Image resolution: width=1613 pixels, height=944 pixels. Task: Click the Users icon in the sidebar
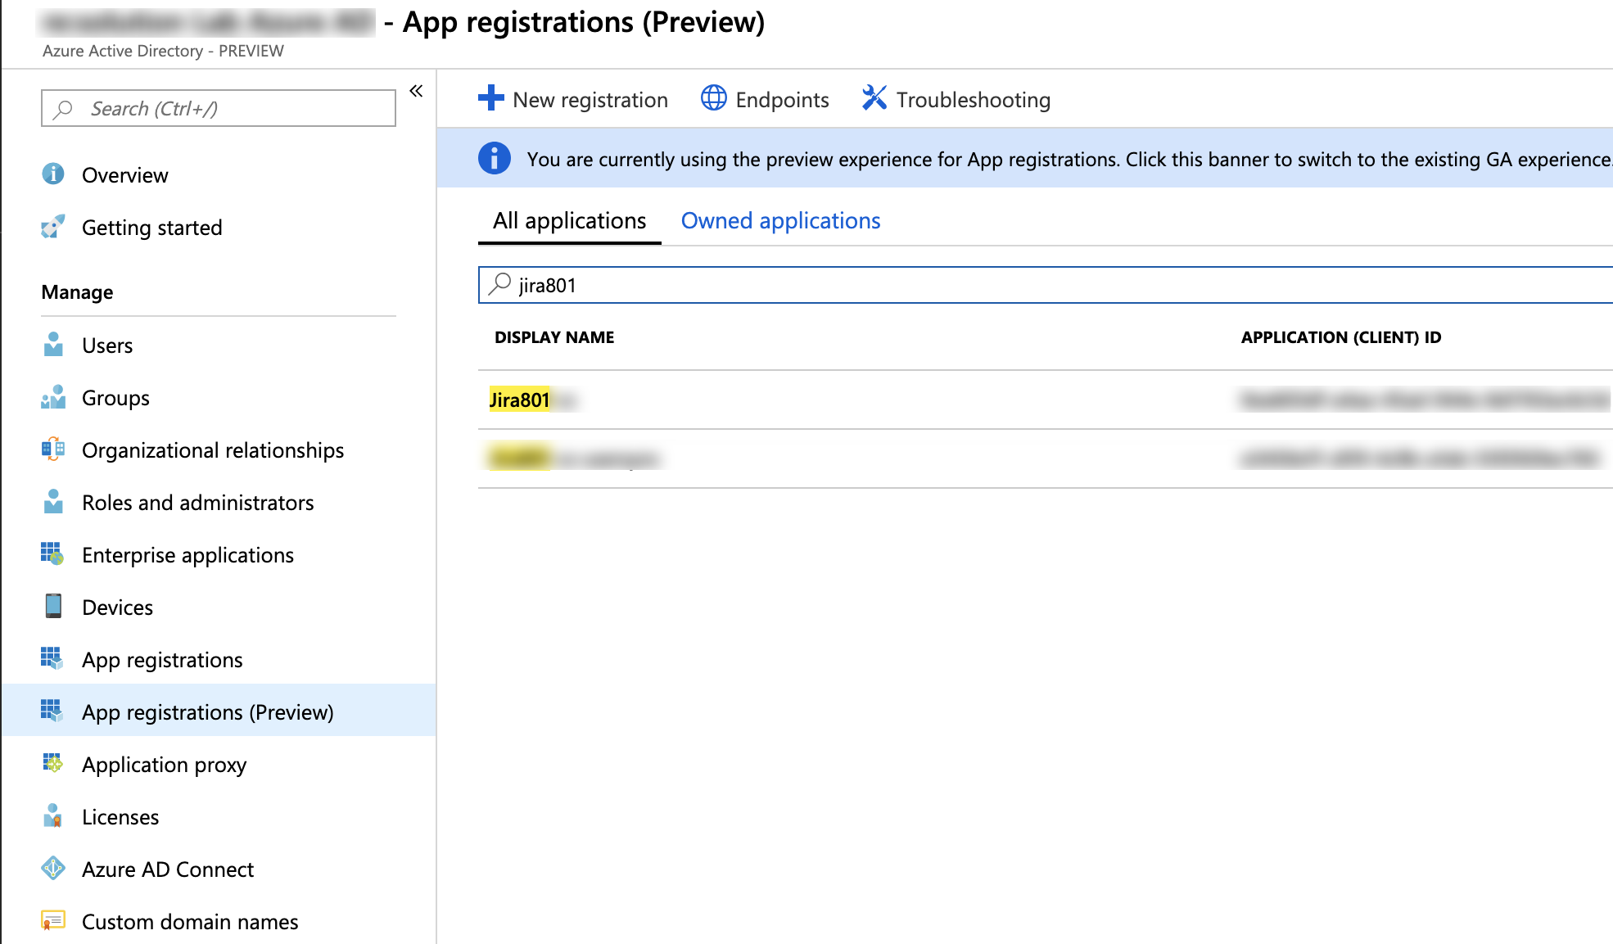click(x=53, y=345)
